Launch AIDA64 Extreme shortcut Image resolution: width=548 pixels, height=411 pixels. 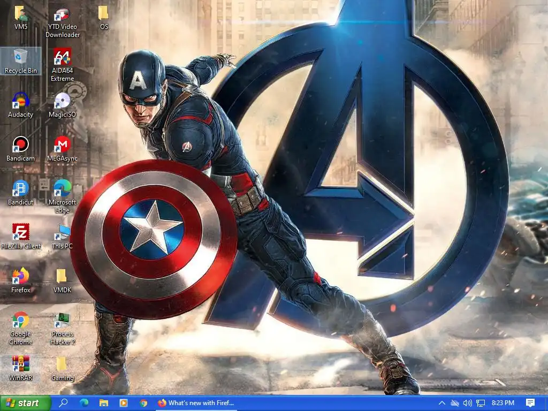[62, 65]
